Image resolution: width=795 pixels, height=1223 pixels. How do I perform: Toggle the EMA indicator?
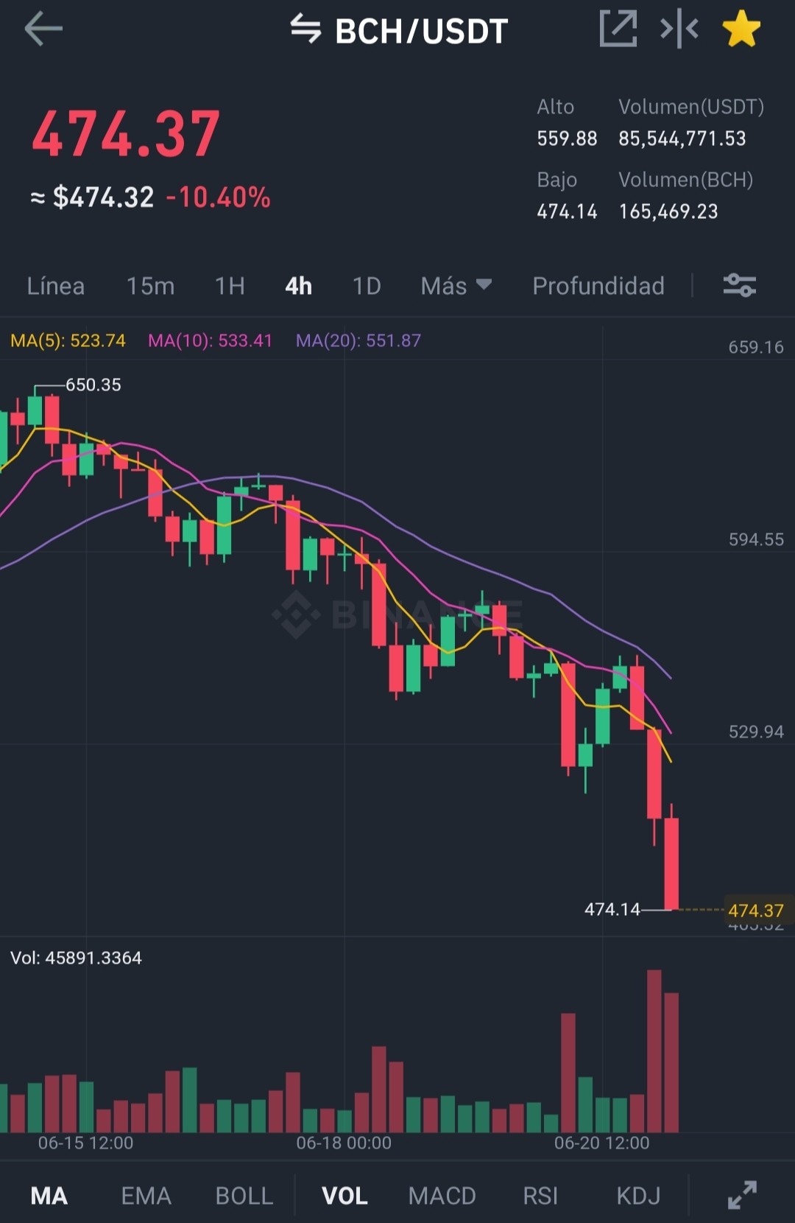tap(146, 1196)
